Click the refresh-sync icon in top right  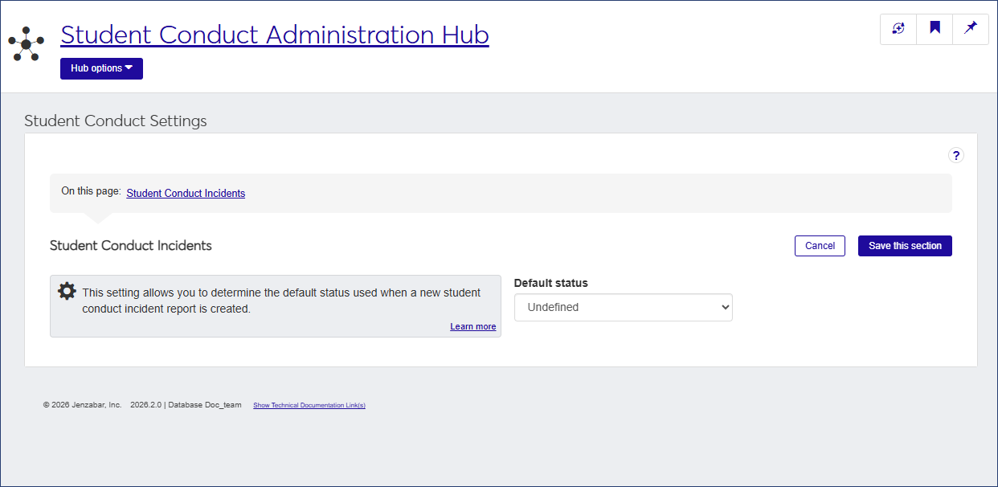coord(898,28)
